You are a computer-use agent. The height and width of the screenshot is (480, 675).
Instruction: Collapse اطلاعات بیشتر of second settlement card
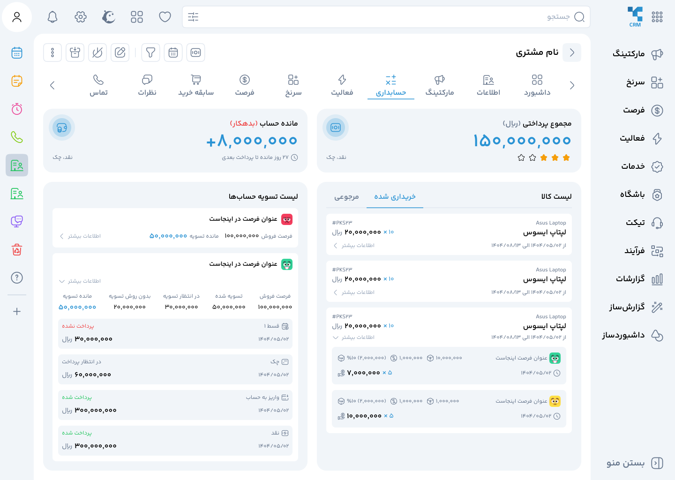[x=80, y=281]
